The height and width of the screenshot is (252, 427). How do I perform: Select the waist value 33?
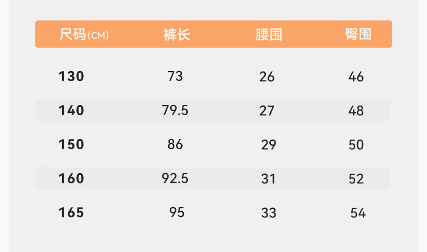[x=269, y=213]
